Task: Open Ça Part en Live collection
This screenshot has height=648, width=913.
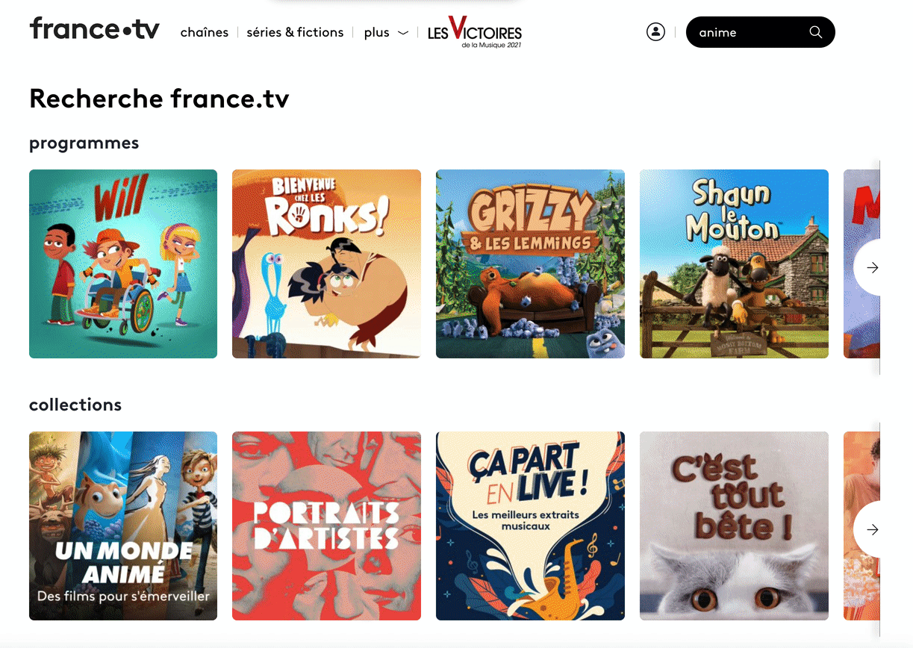Action: tap(530, 526)
